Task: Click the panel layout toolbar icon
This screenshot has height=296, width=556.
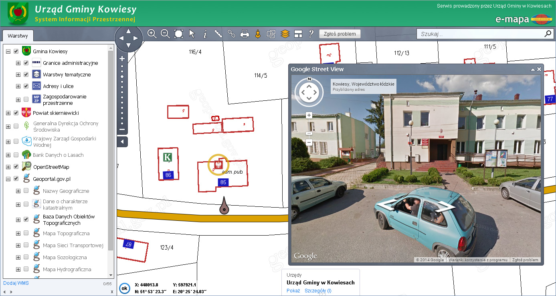Action: [298, 34]
